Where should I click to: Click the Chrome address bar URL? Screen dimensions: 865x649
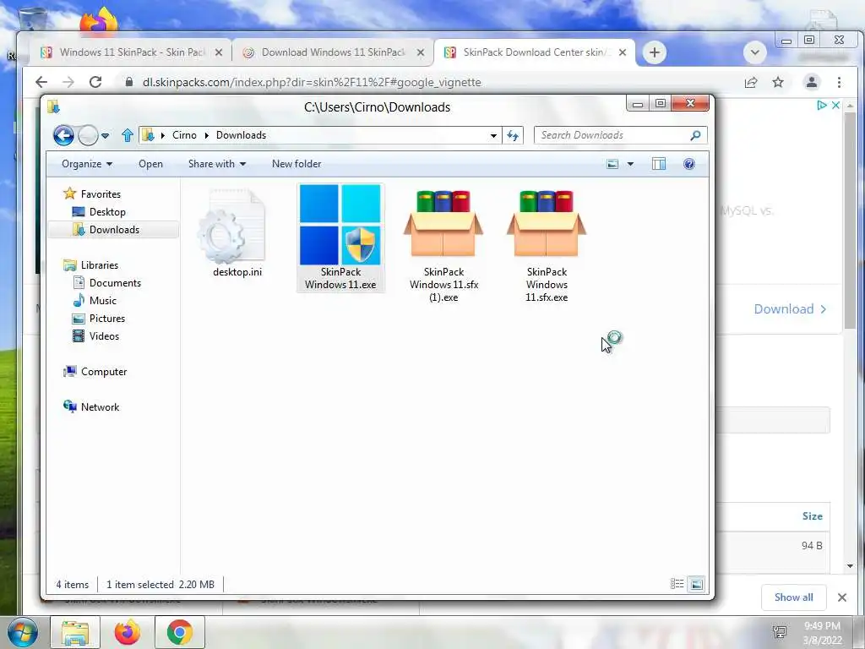(312, 82)
